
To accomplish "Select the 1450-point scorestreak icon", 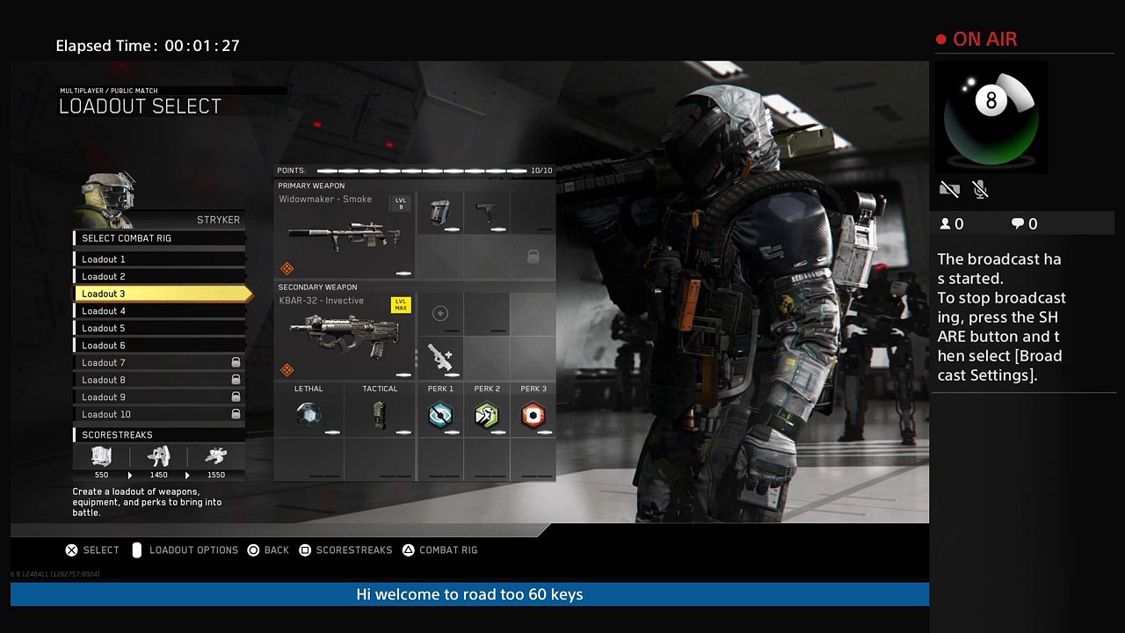I will pyautogui.click(x=159, y=456).
